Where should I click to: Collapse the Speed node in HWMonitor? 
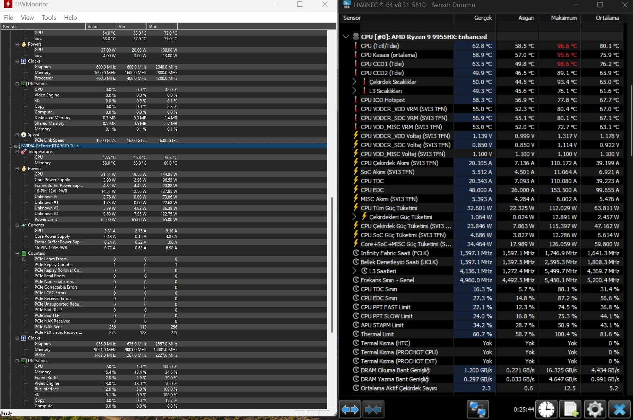(17, 135)
